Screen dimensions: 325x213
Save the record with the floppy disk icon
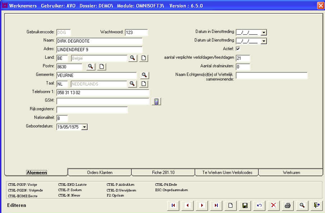(245, 205)
